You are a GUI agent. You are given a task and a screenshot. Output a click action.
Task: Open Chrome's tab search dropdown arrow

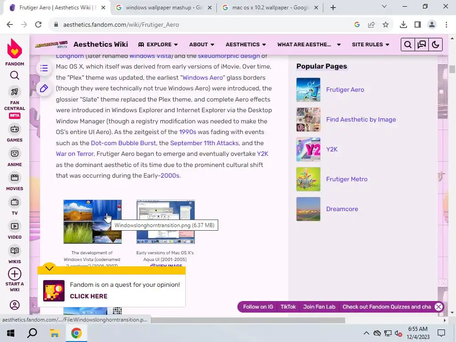(x=384, y=6)
